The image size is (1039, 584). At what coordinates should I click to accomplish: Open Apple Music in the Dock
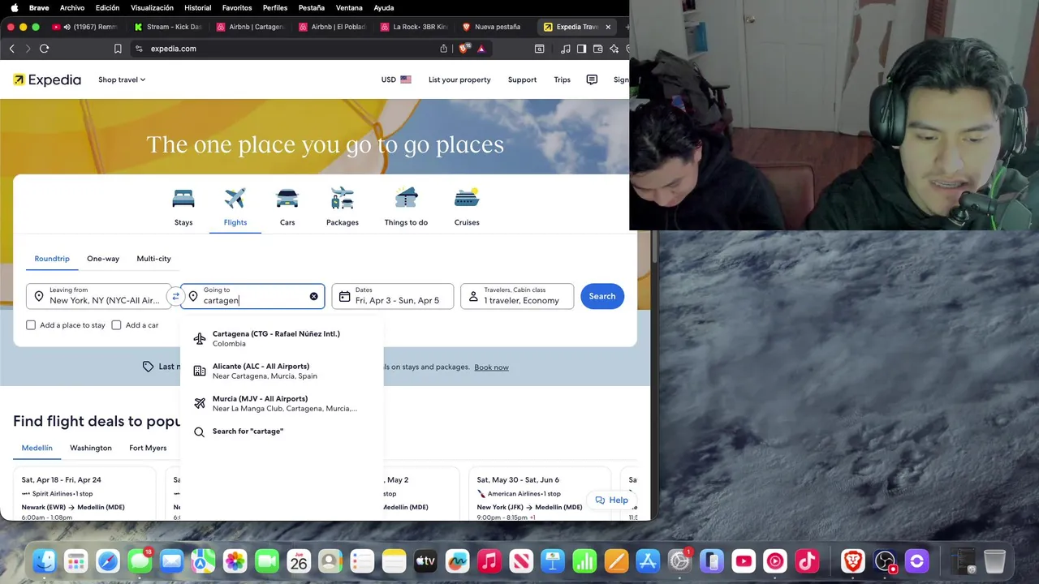pyautogui.click(x=489, y=561)
